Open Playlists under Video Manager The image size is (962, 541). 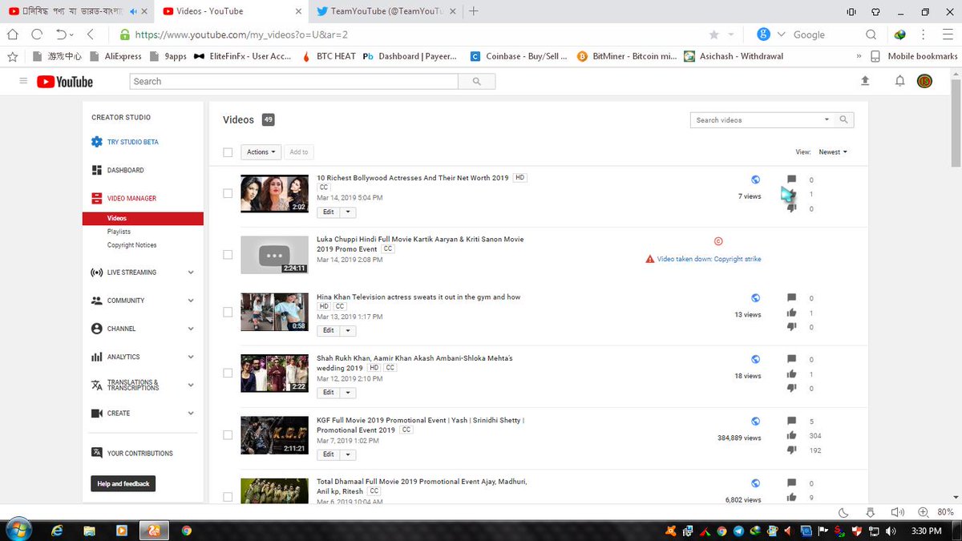[119, 232]
